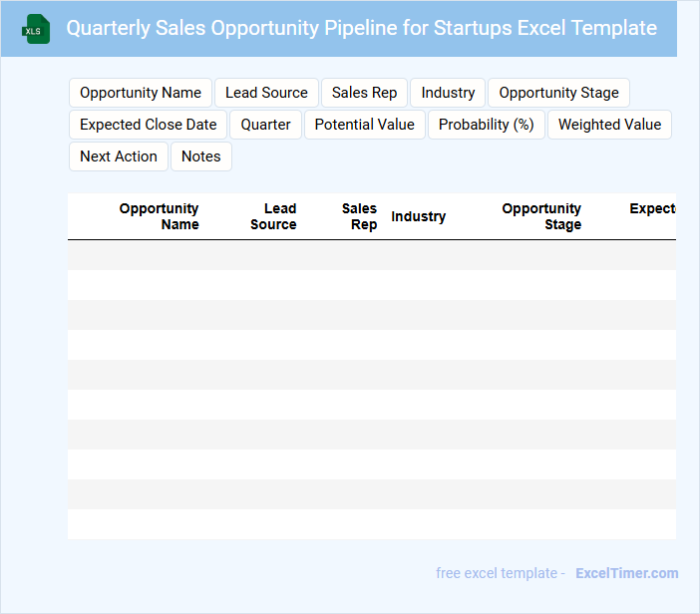Select the Lead Source tag
This screenshot has height=614, width=700.
266,93
